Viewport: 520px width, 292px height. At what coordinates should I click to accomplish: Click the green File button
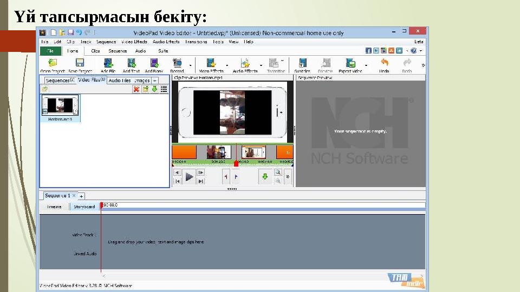pos(50,51)
